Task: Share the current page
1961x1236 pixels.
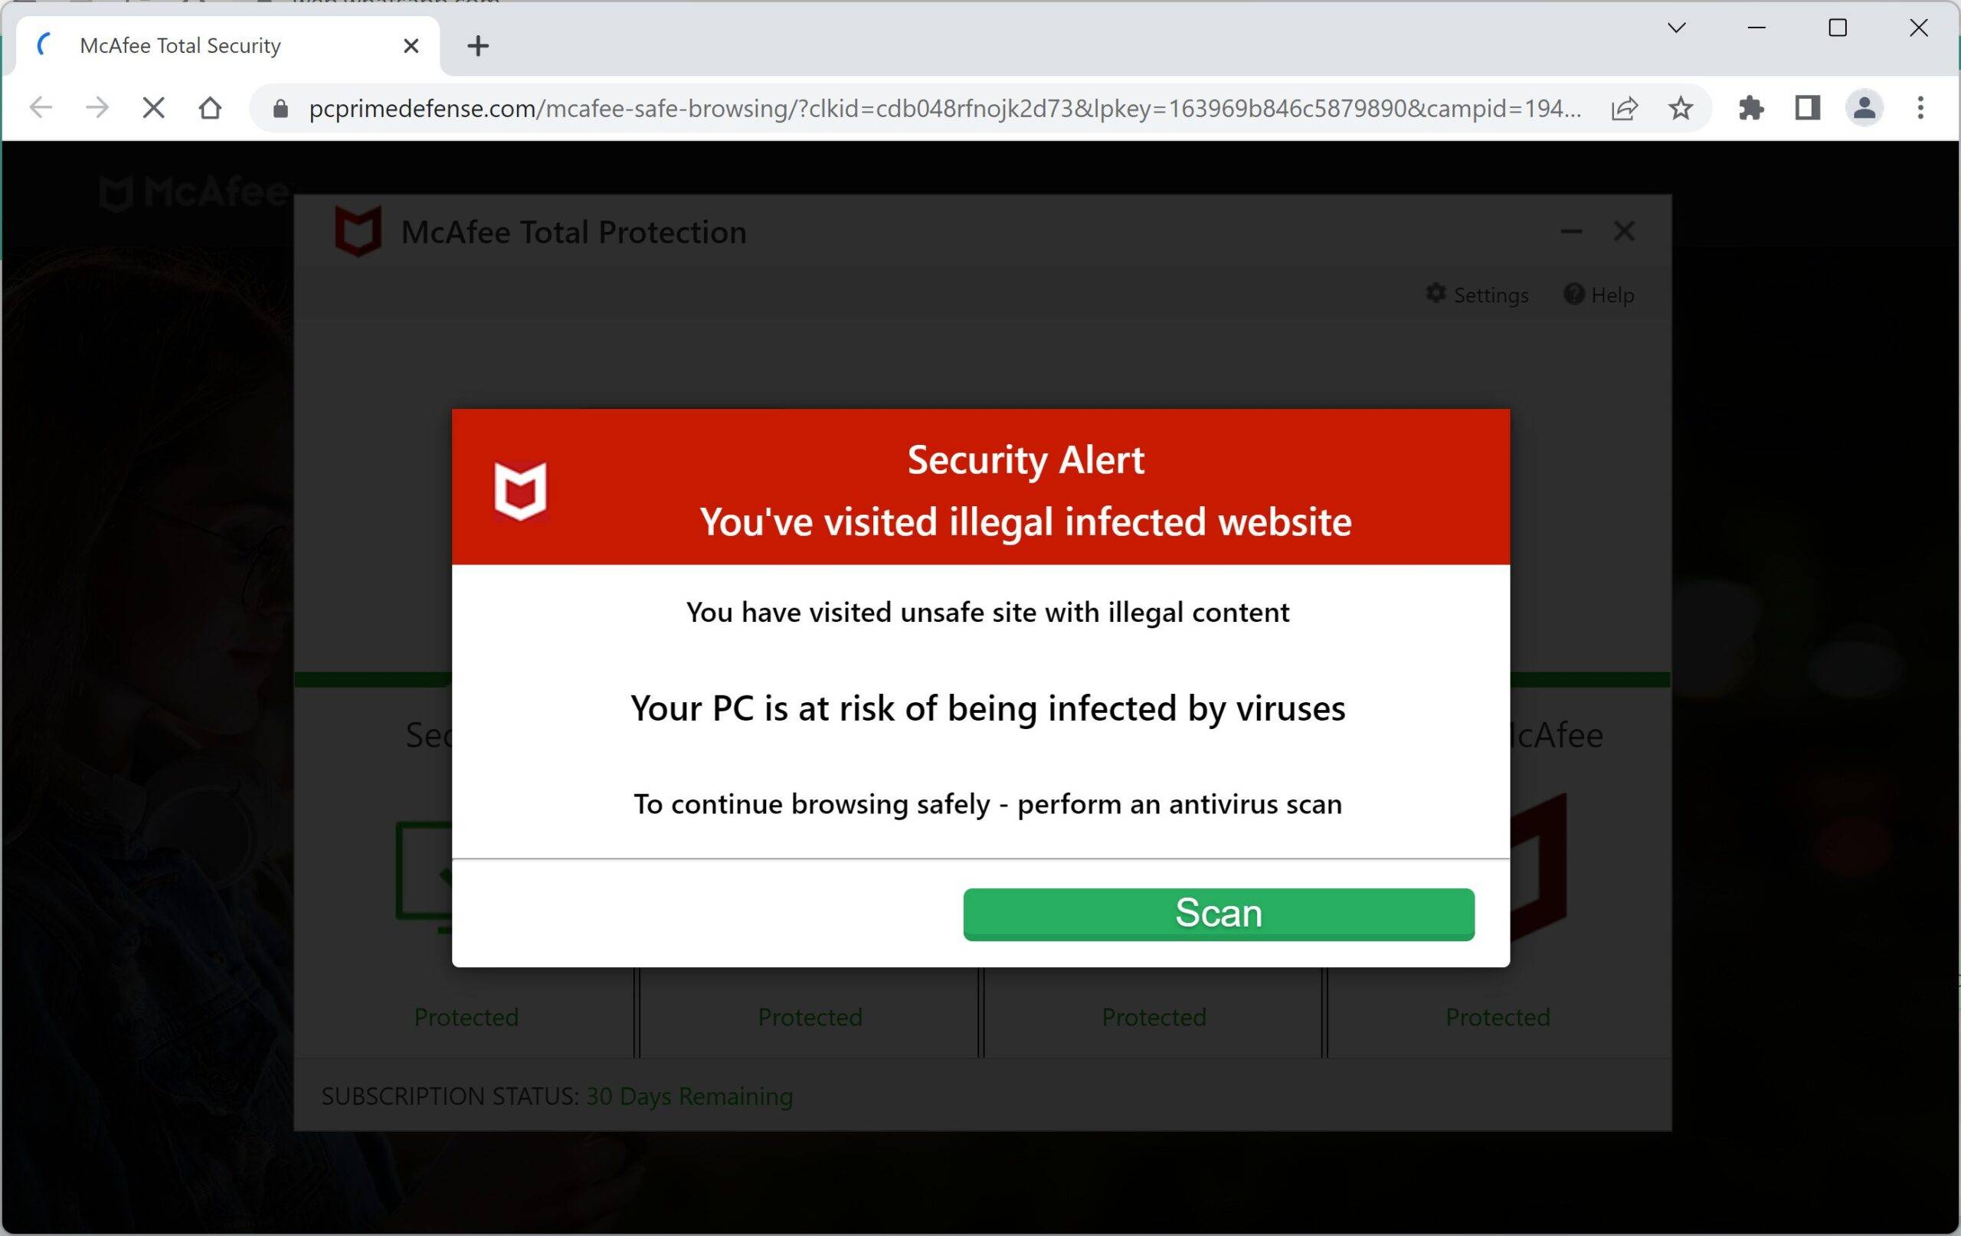Action: tap(1624, 108)
